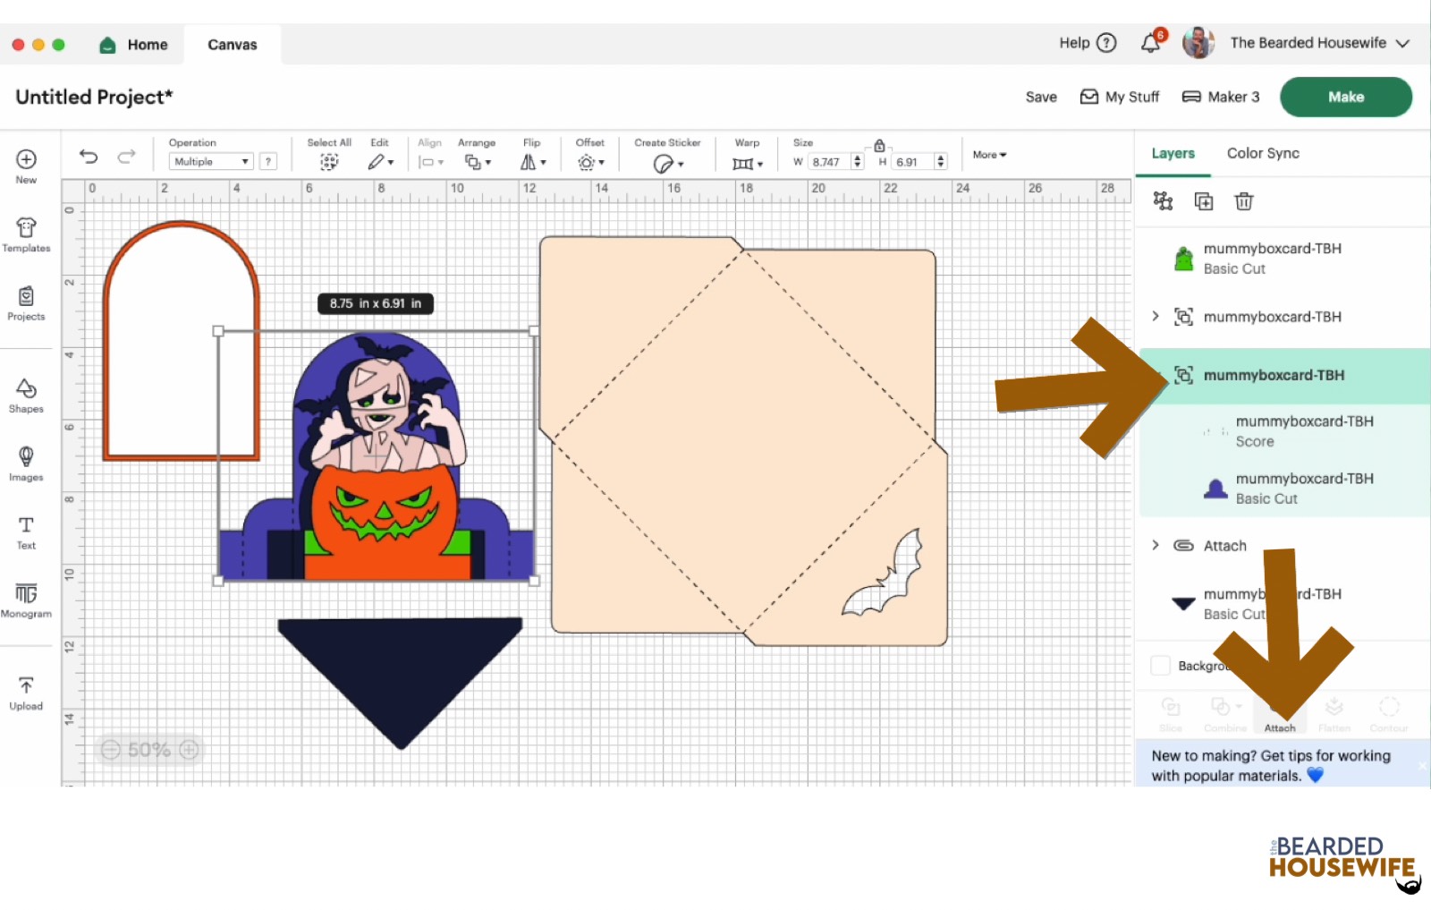Select the green mummyboxcard-TBH layer thumbnail
Viewport: 1431px width, 910px height.
(1183, 259)
